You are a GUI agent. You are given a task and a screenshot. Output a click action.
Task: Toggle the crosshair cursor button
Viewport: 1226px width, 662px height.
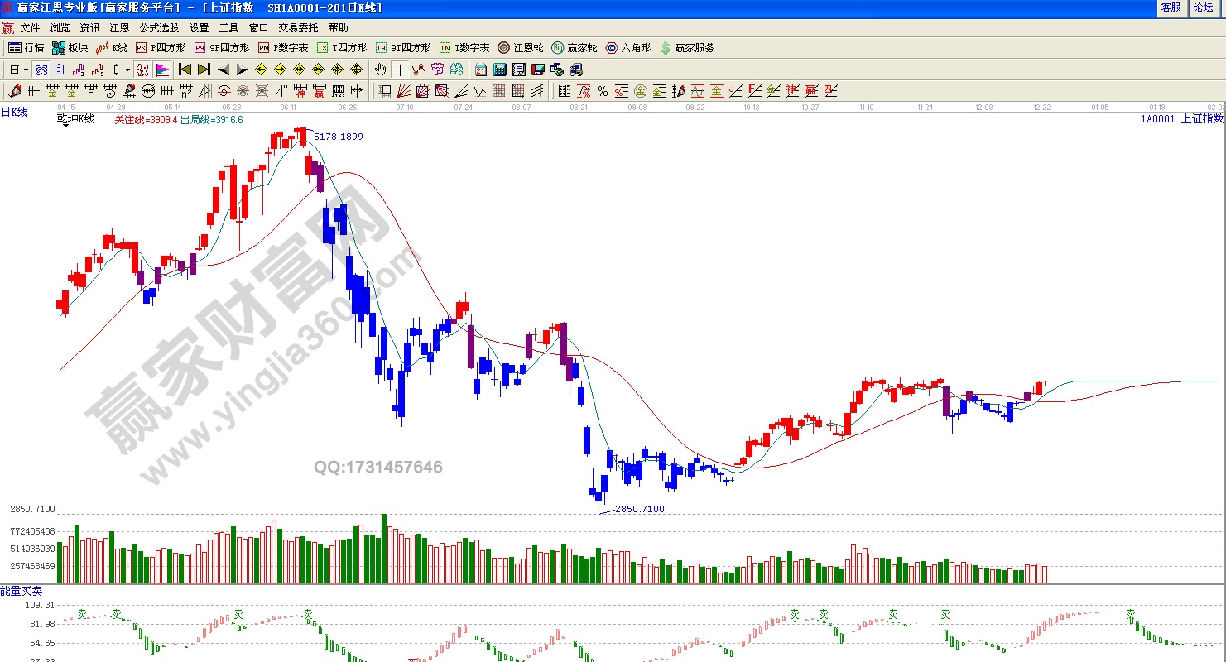pyautogui.click(x=400, y=70)
